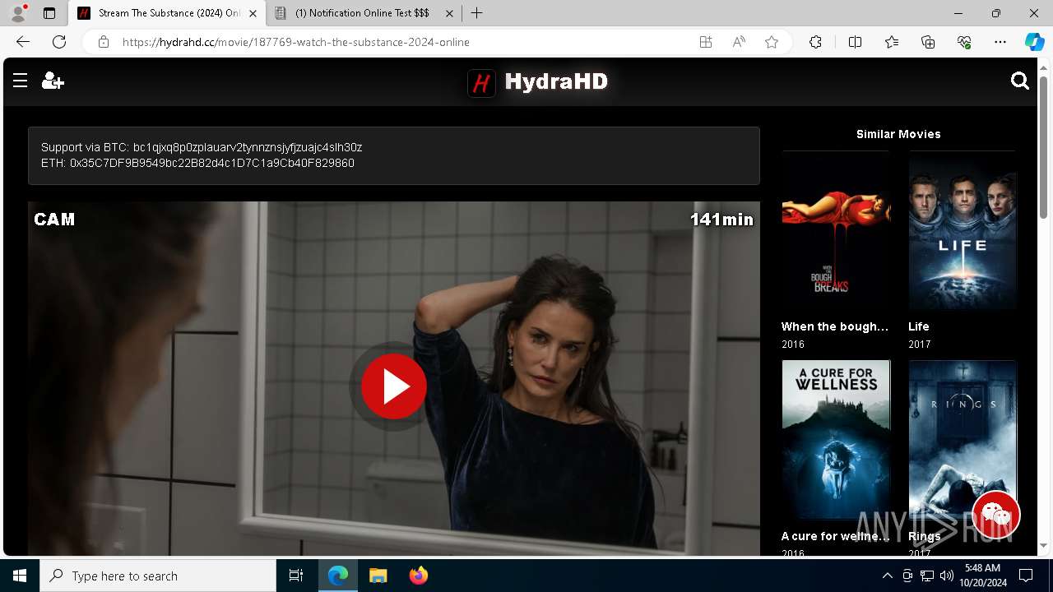The width and height of the screenshot is (1053, 592).
Task: Open the app available icon in address bar
Action: pyautogui.click(x=706, y=42)
